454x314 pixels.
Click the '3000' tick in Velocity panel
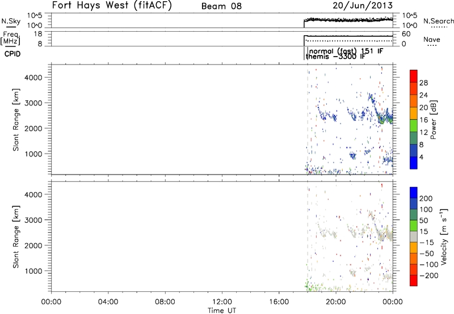[33, 220]
